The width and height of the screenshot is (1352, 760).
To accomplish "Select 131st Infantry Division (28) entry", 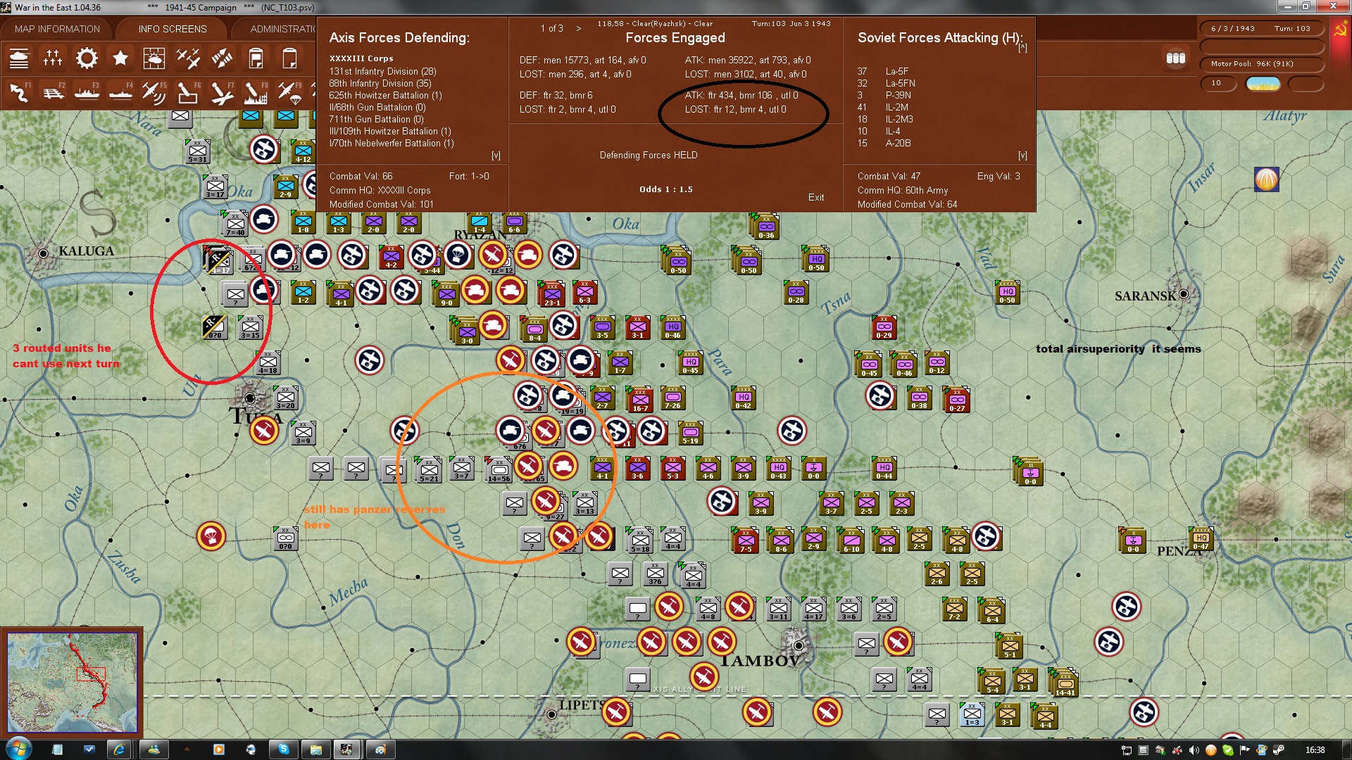I will 382,72.
